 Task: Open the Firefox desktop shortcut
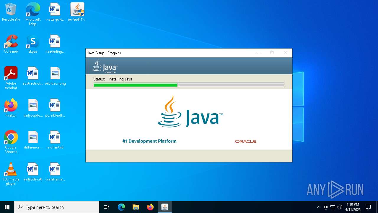point(11,108)
